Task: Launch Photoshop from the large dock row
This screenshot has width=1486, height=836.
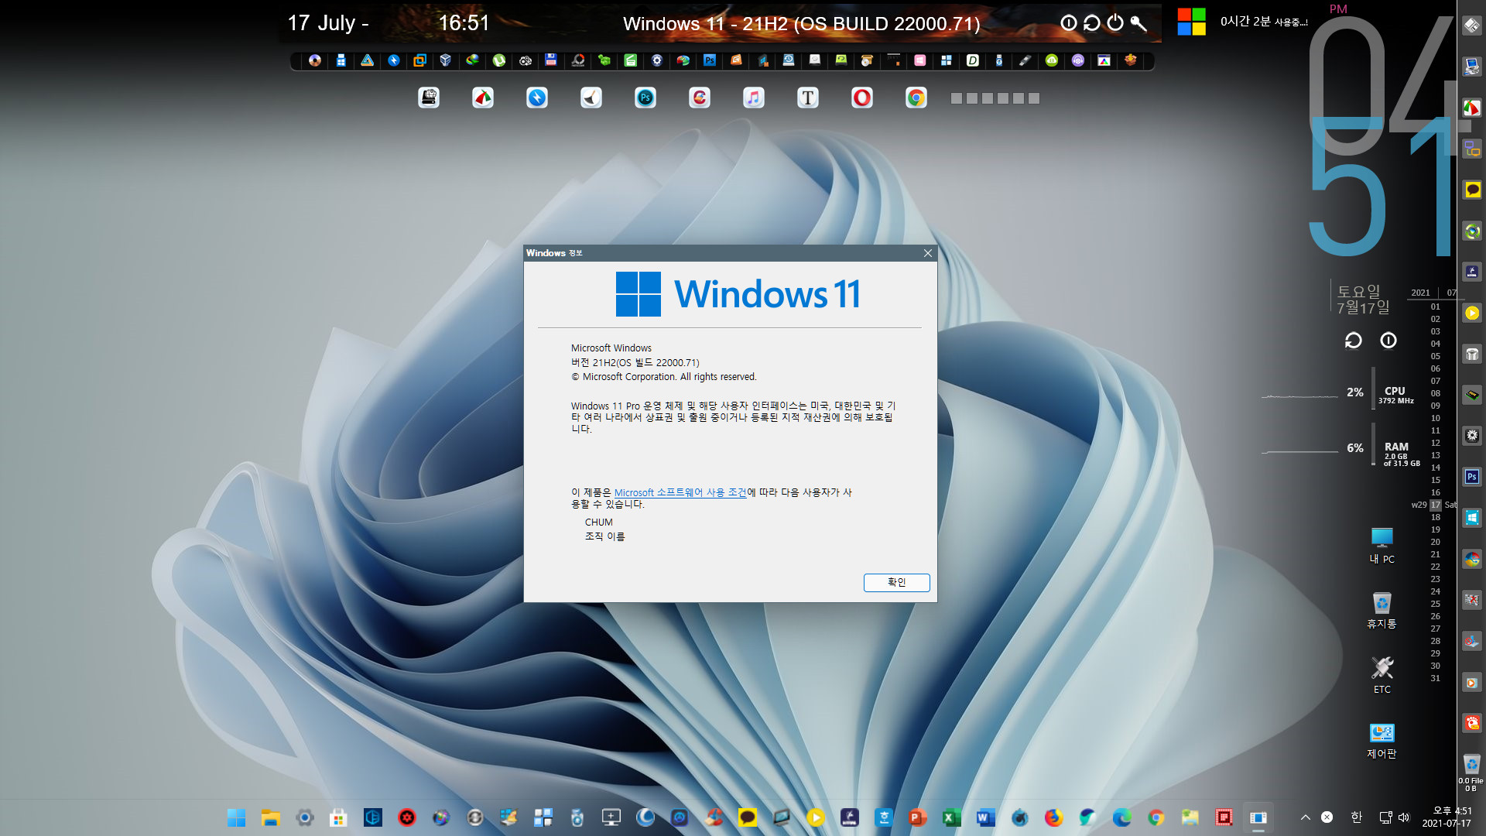Action: pyautogui.click(x=645, y=98)
